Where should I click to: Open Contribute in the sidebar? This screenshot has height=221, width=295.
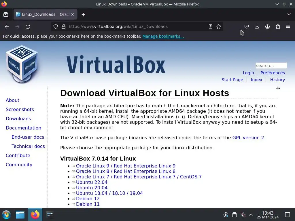18,155
